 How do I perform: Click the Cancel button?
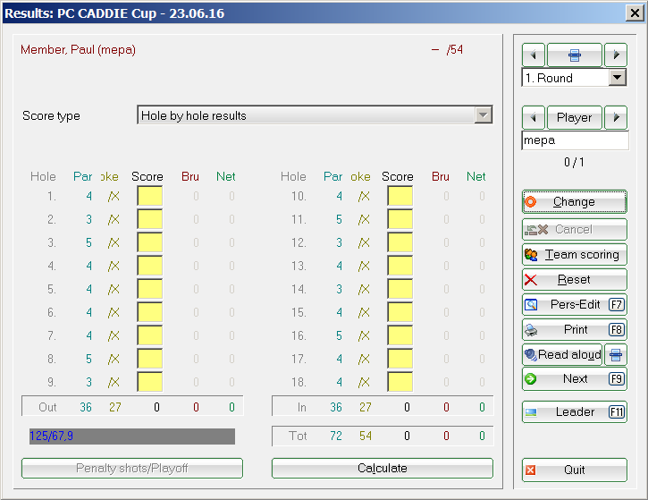[x=575, y=229]
